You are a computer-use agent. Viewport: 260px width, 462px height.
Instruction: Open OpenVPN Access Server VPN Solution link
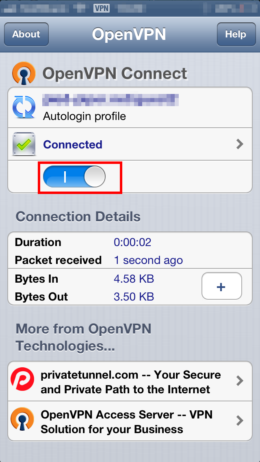(130, 421)
